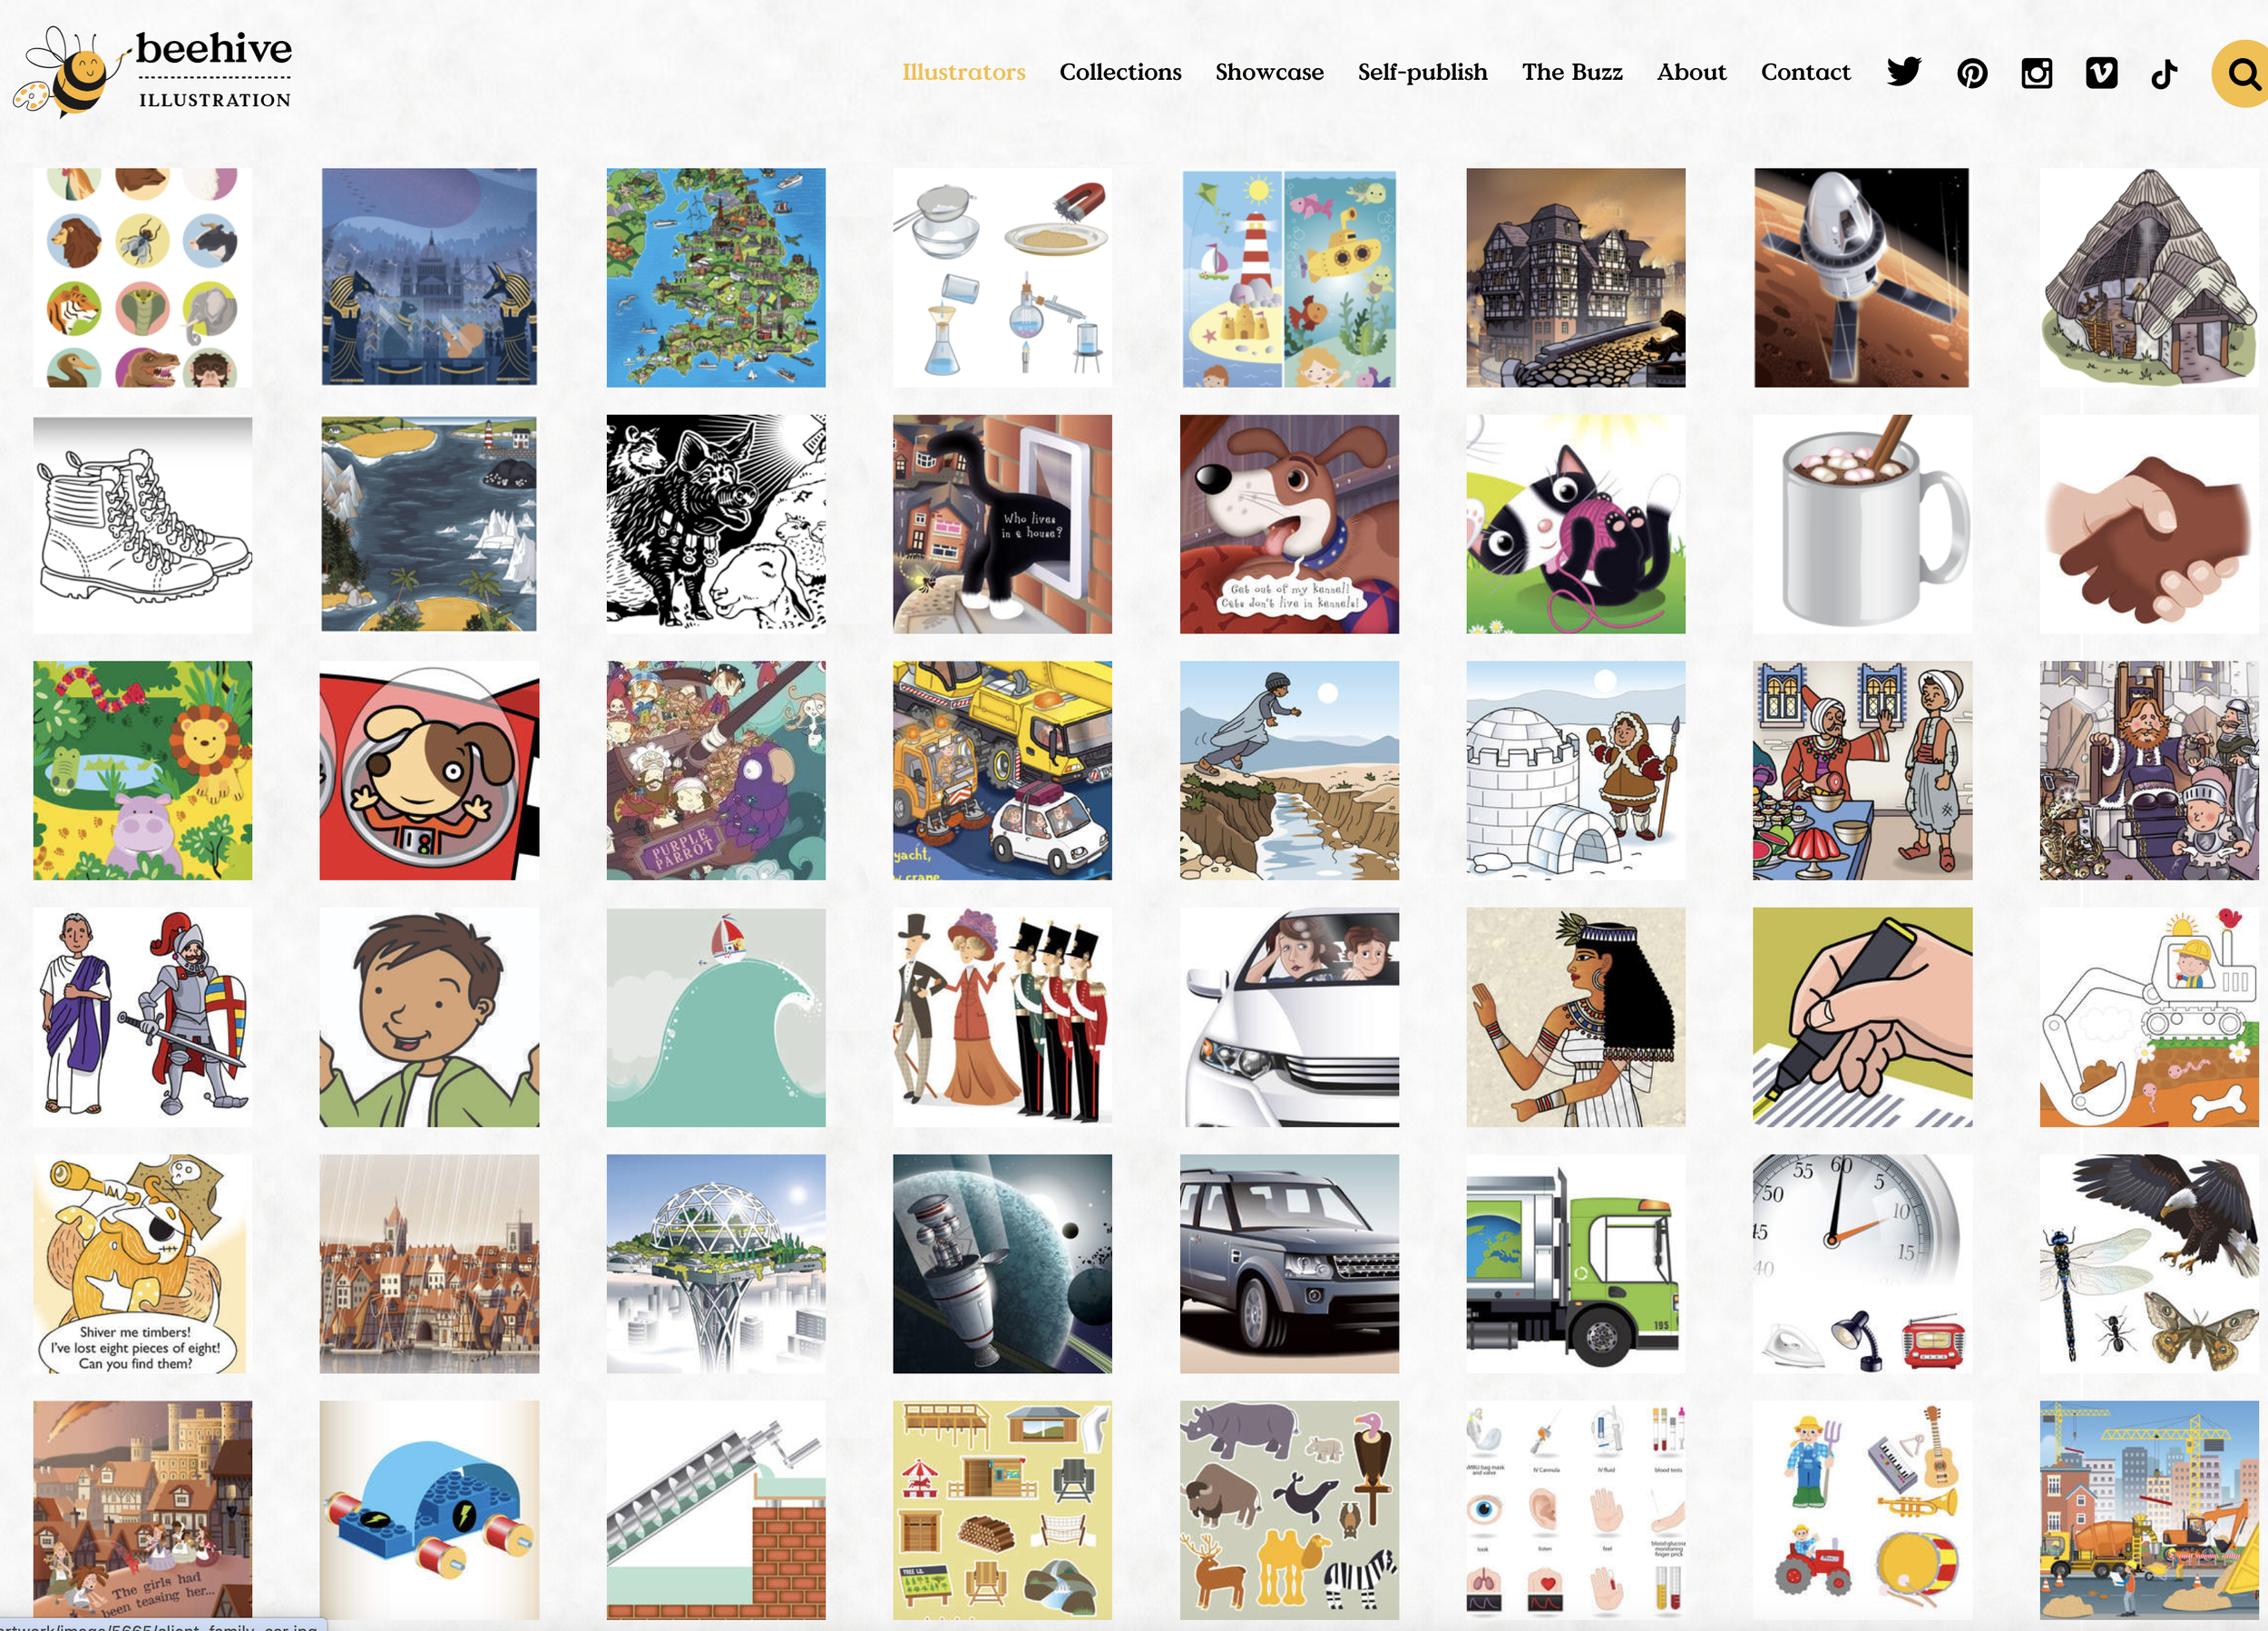Screen dimensions: 2268x1631
Task: Open the Vimeo icon link
Action: point(2101,72)
